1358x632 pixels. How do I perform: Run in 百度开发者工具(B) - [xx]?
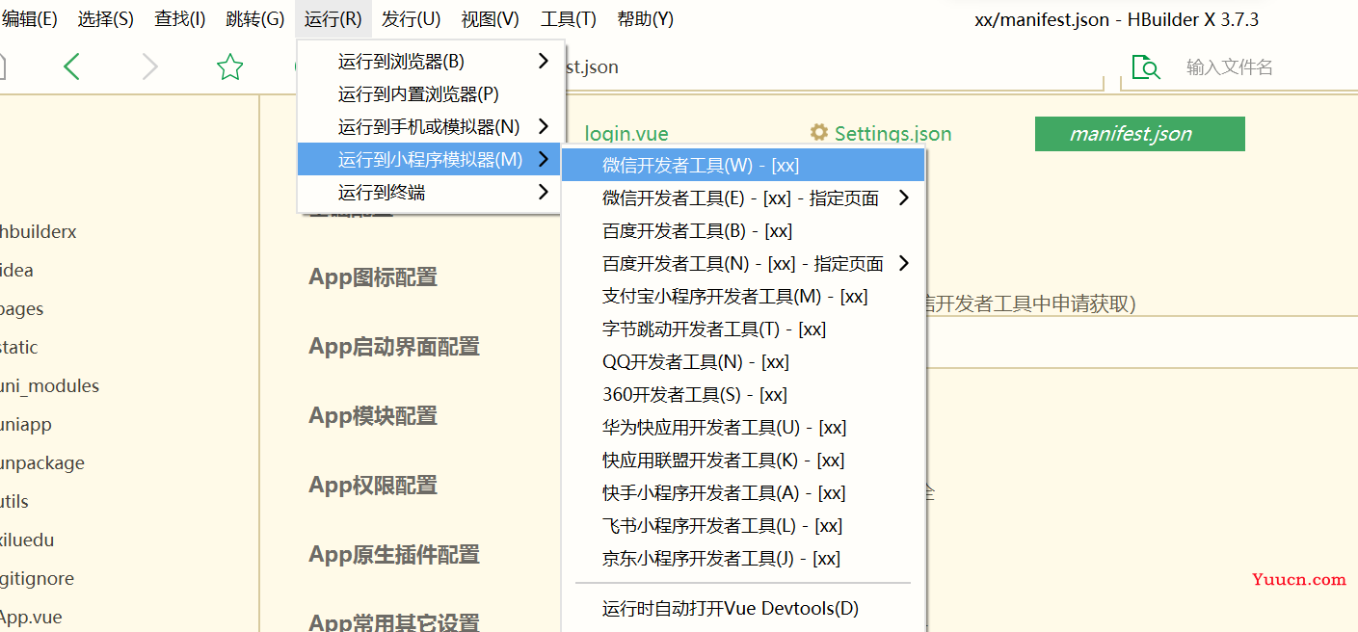pyautogui.click(x=743, y=231)
